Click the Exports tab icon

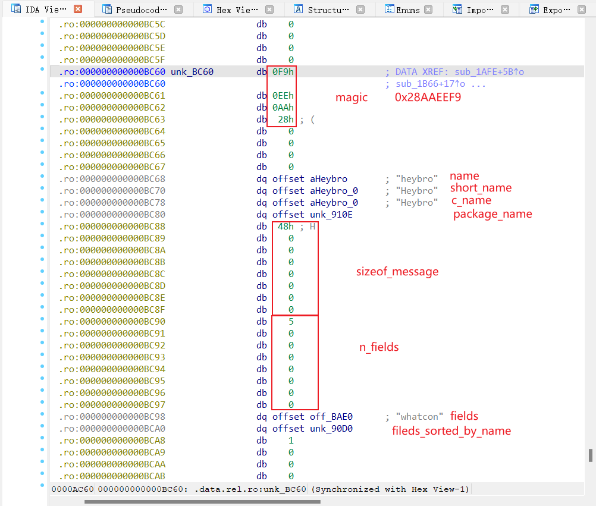[x=534, y=10]
